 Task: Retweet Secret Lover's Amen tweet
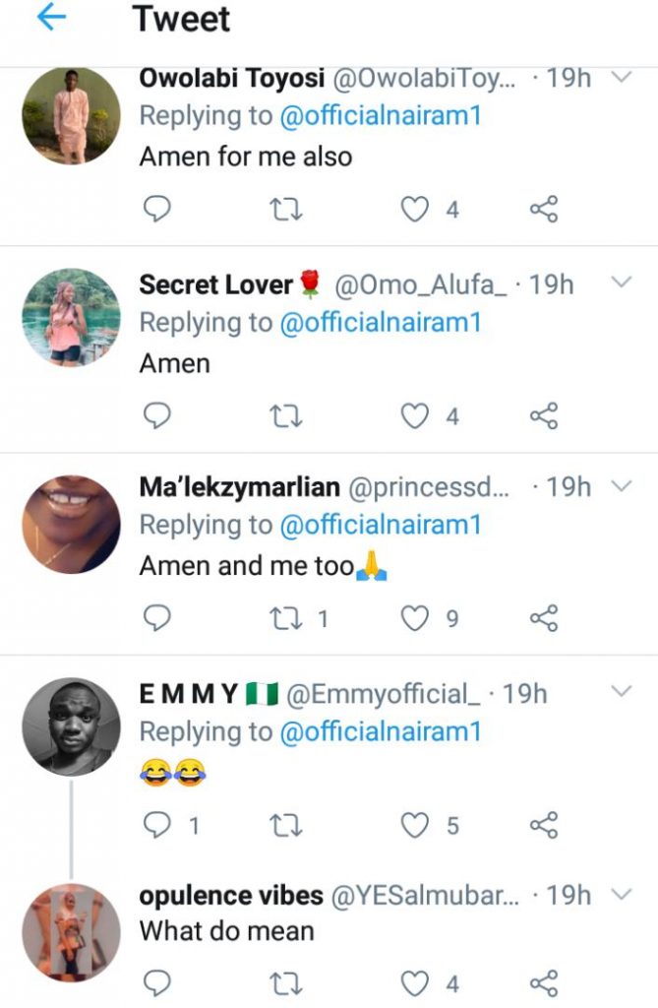(286, 415)
